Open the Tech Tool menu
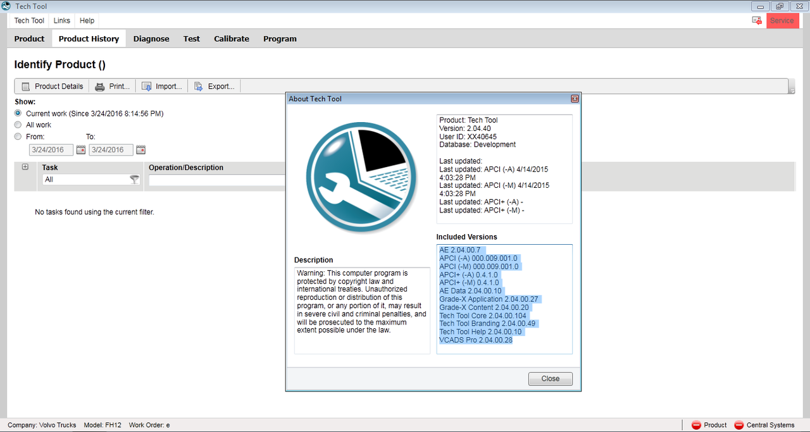Viewport: 810px width, 432px height. click(x=29, y=20)
